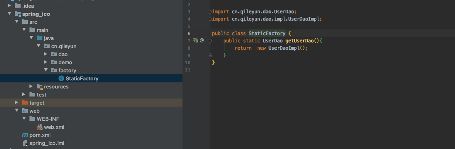The width and height of the screenshot is (455, 149).
Task: Expand the resources folder arrow
Action: 31,86
